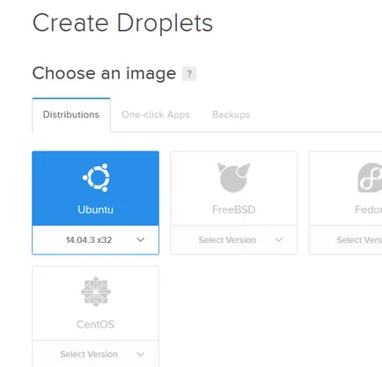
Task: Select the CentOS logo icon
Action: coord(96,291)
